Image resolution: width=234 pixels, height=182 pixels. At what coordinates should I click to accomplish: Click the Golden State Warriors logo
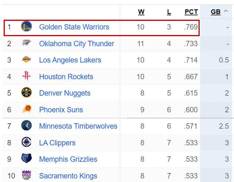(26, 26)
